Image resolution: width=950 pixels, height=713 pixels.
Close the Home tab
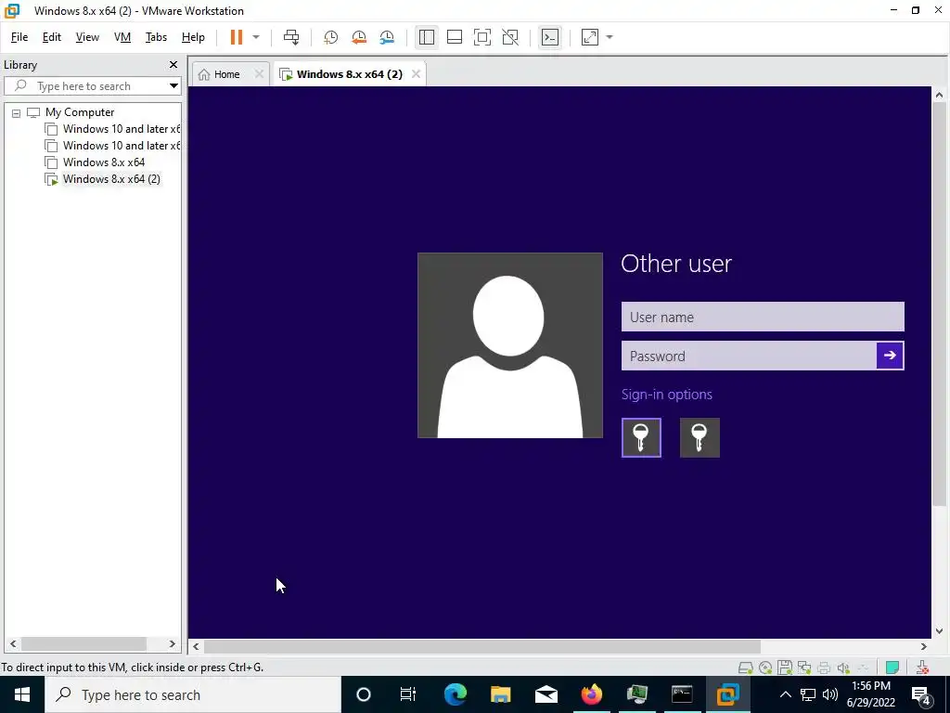pyautogui.click(x=259, y=74)
